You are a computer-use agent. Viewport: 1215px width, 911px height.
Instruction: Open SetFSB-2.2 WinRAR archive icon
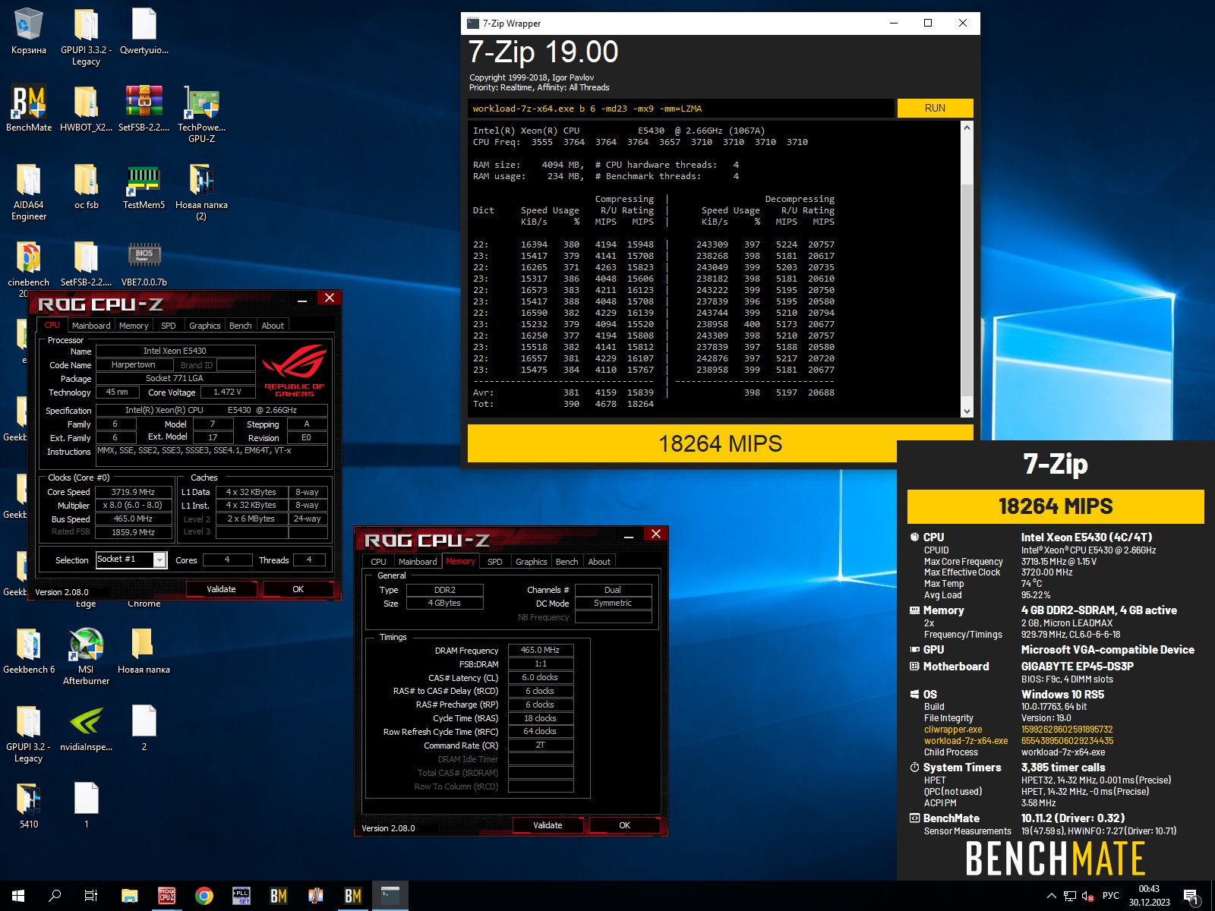click(x=144, y=108)
